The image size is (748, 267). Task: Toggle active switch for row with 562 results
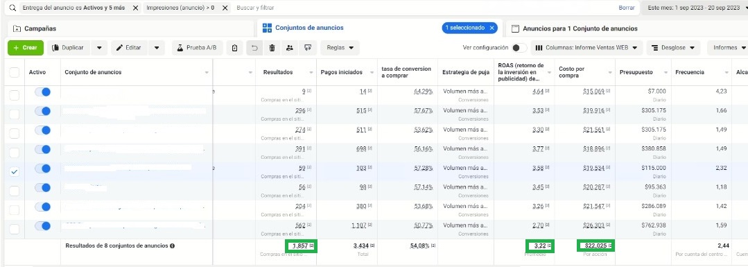(x=42, y=226)
